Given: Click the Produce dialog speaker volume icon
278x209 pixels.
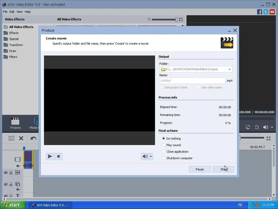Looking at the screenshot, I should (x=145, y=156).
